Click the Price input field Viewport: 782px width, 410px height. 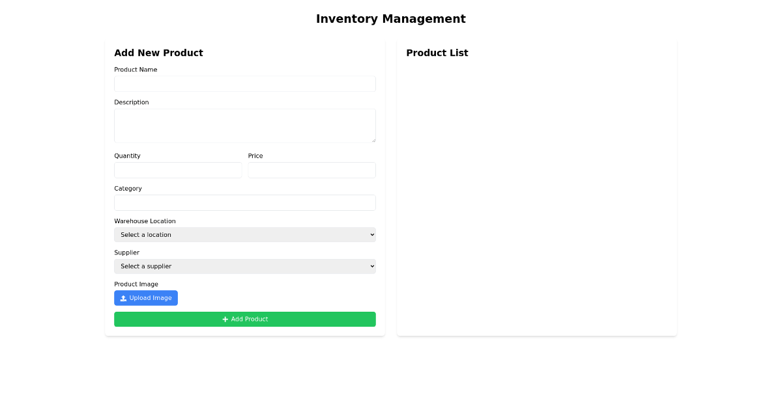pyautogui.click(x=311, y=170)
